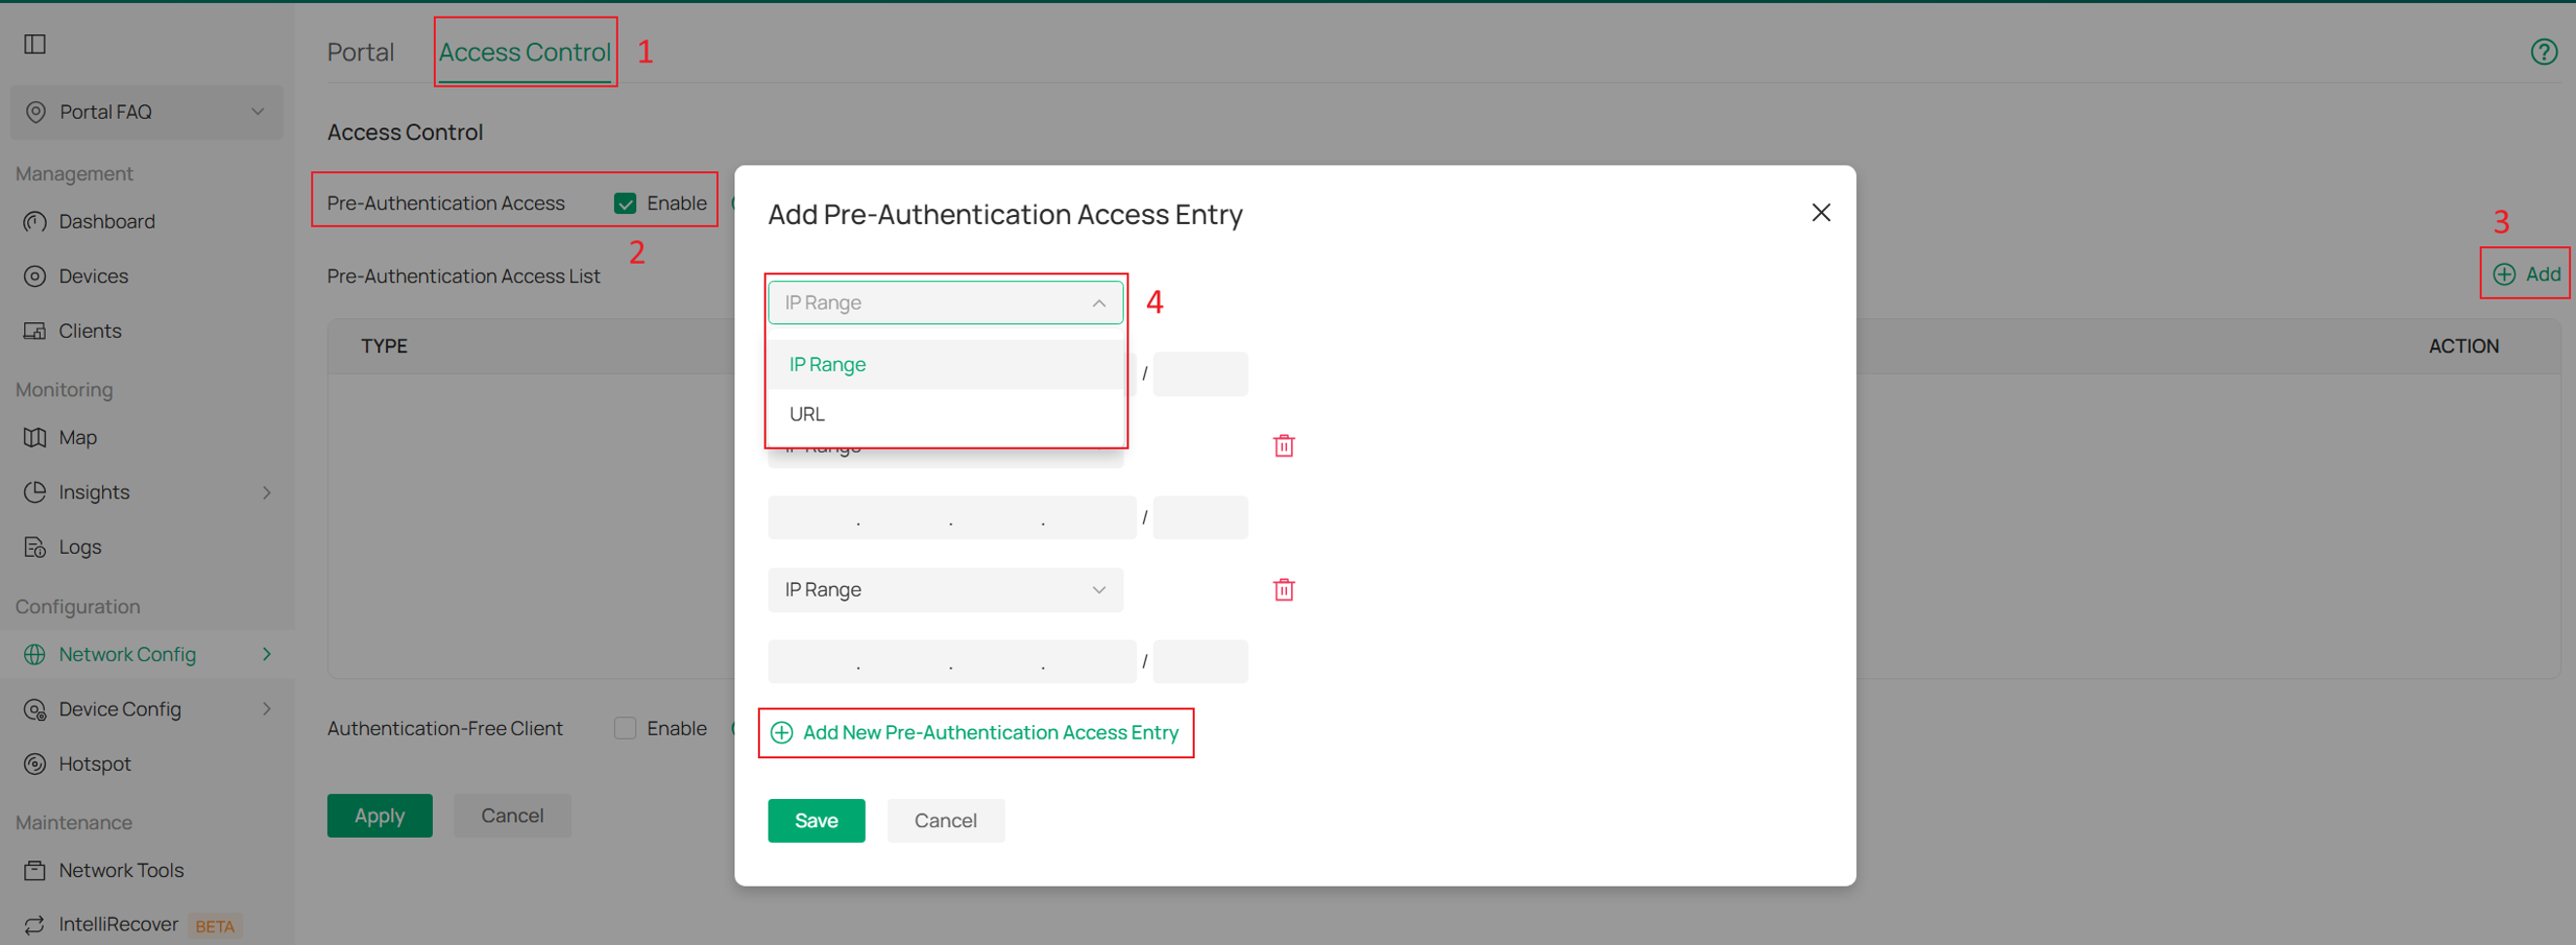Open Dashboard from the sidebar

(x=106, y=222)
